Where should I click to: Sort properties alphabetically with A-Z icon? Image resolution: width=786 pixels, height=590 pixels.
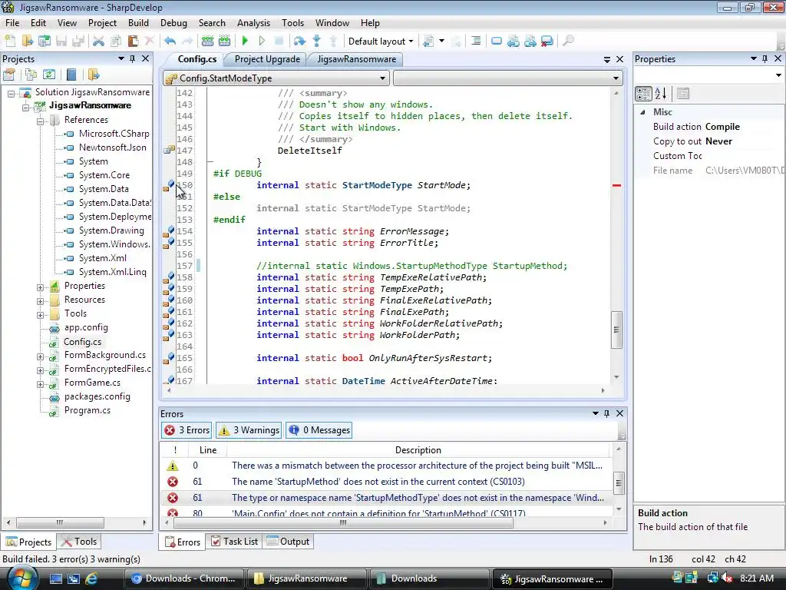(661, 94)
